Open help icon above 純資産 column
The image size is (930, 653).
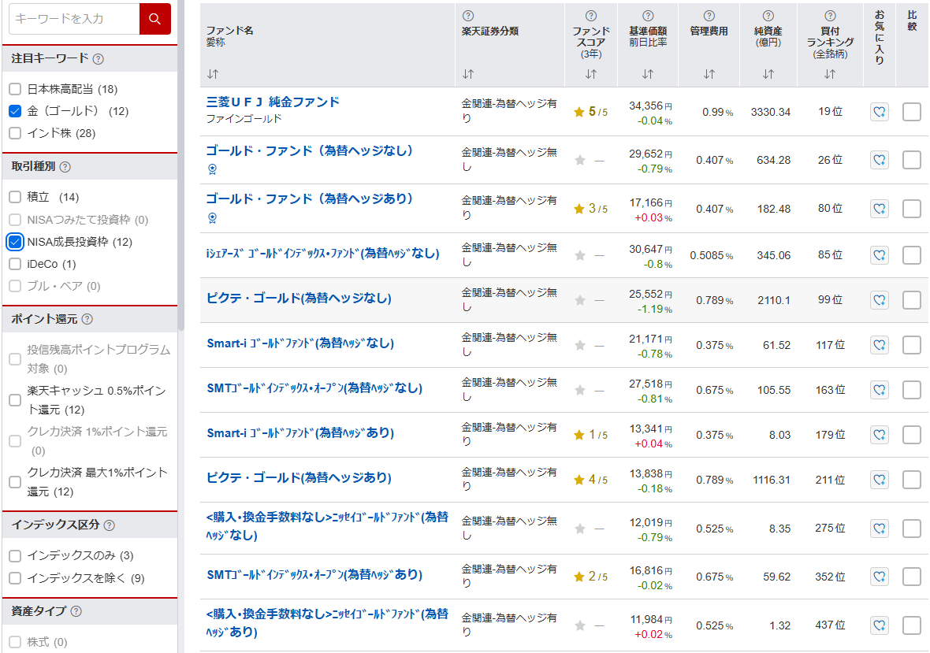(x=768, y=16)
